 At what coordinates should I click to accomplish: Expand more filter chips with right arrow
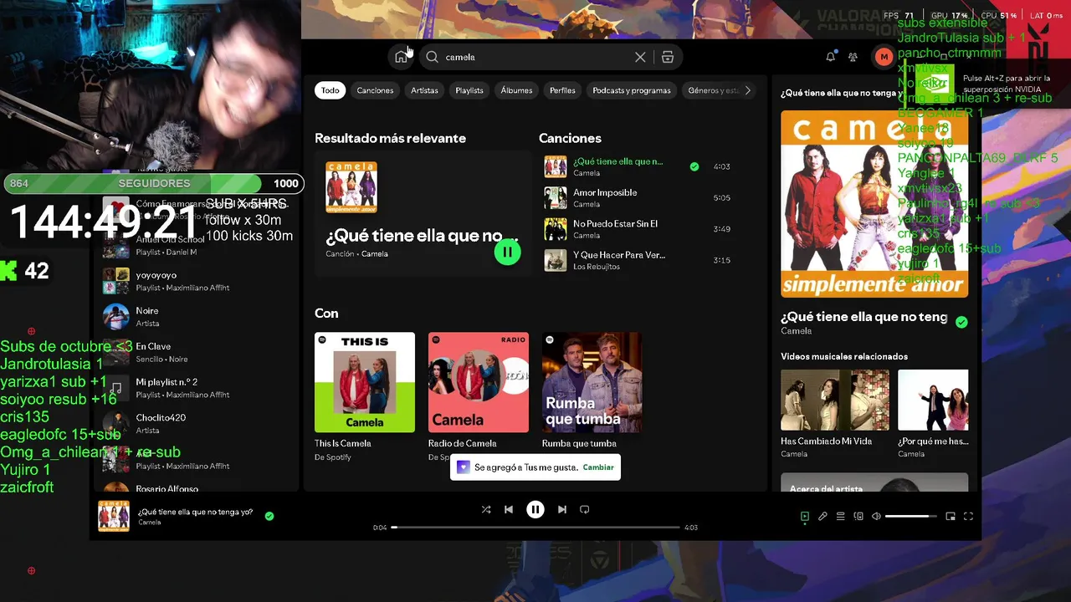(x=748, y=90)
